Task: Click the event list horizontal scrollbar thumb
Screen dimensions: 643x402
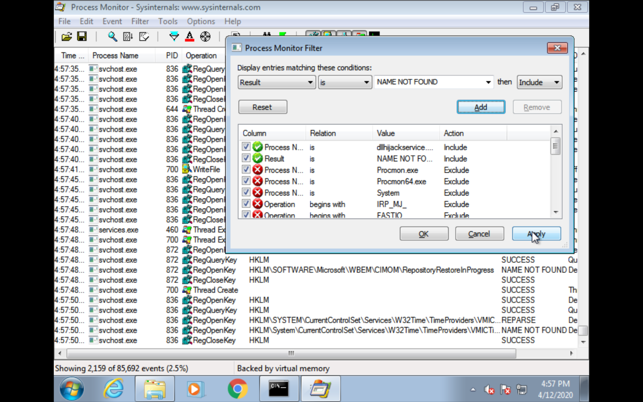Action: [x=291, y=353]
